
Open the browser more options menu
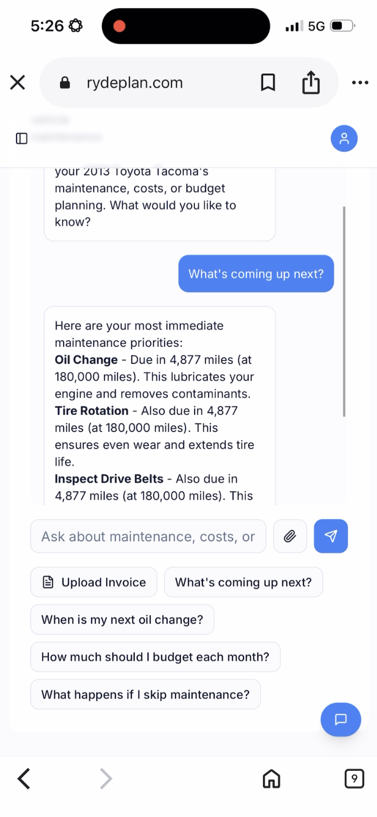pos(360,82)
